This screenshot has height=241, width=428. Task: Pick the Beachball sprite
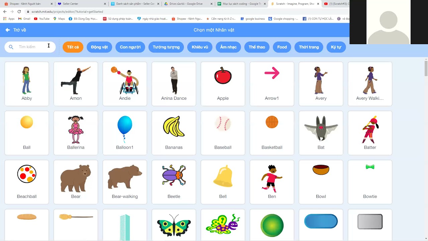27,182
